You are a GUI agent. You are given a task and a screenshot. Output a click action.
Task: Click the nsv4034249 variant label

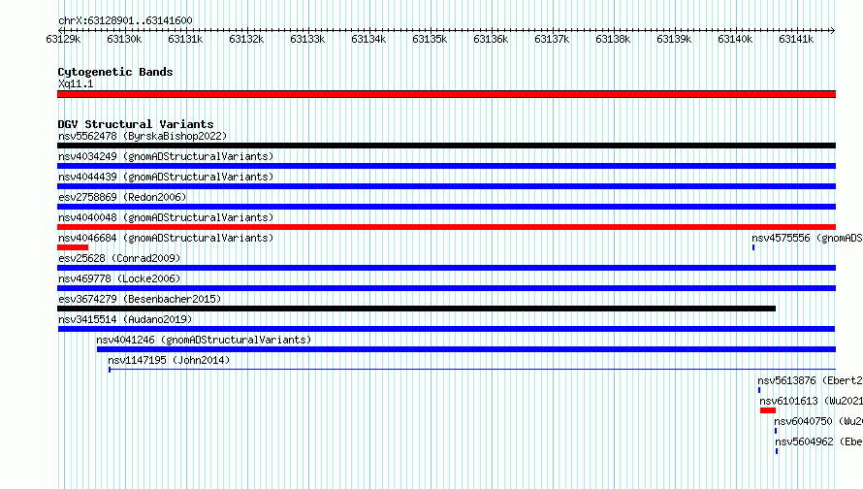(x=166, y=156)
